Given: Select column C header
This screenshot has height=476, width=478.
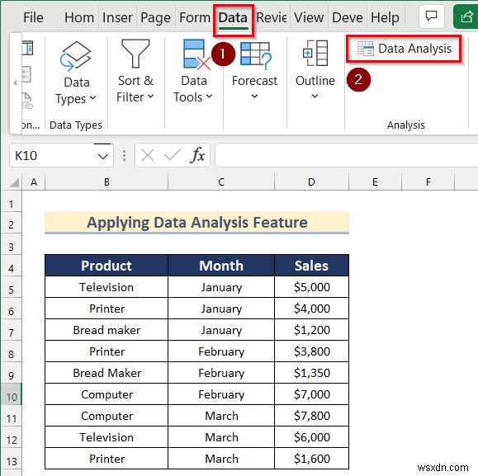Looking at the screenshot, I should (221, 182).
